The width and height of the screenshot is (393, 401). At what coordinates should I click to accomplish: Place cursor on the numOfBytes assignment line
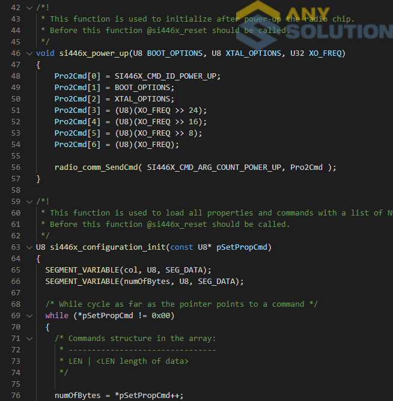[119, 395]
